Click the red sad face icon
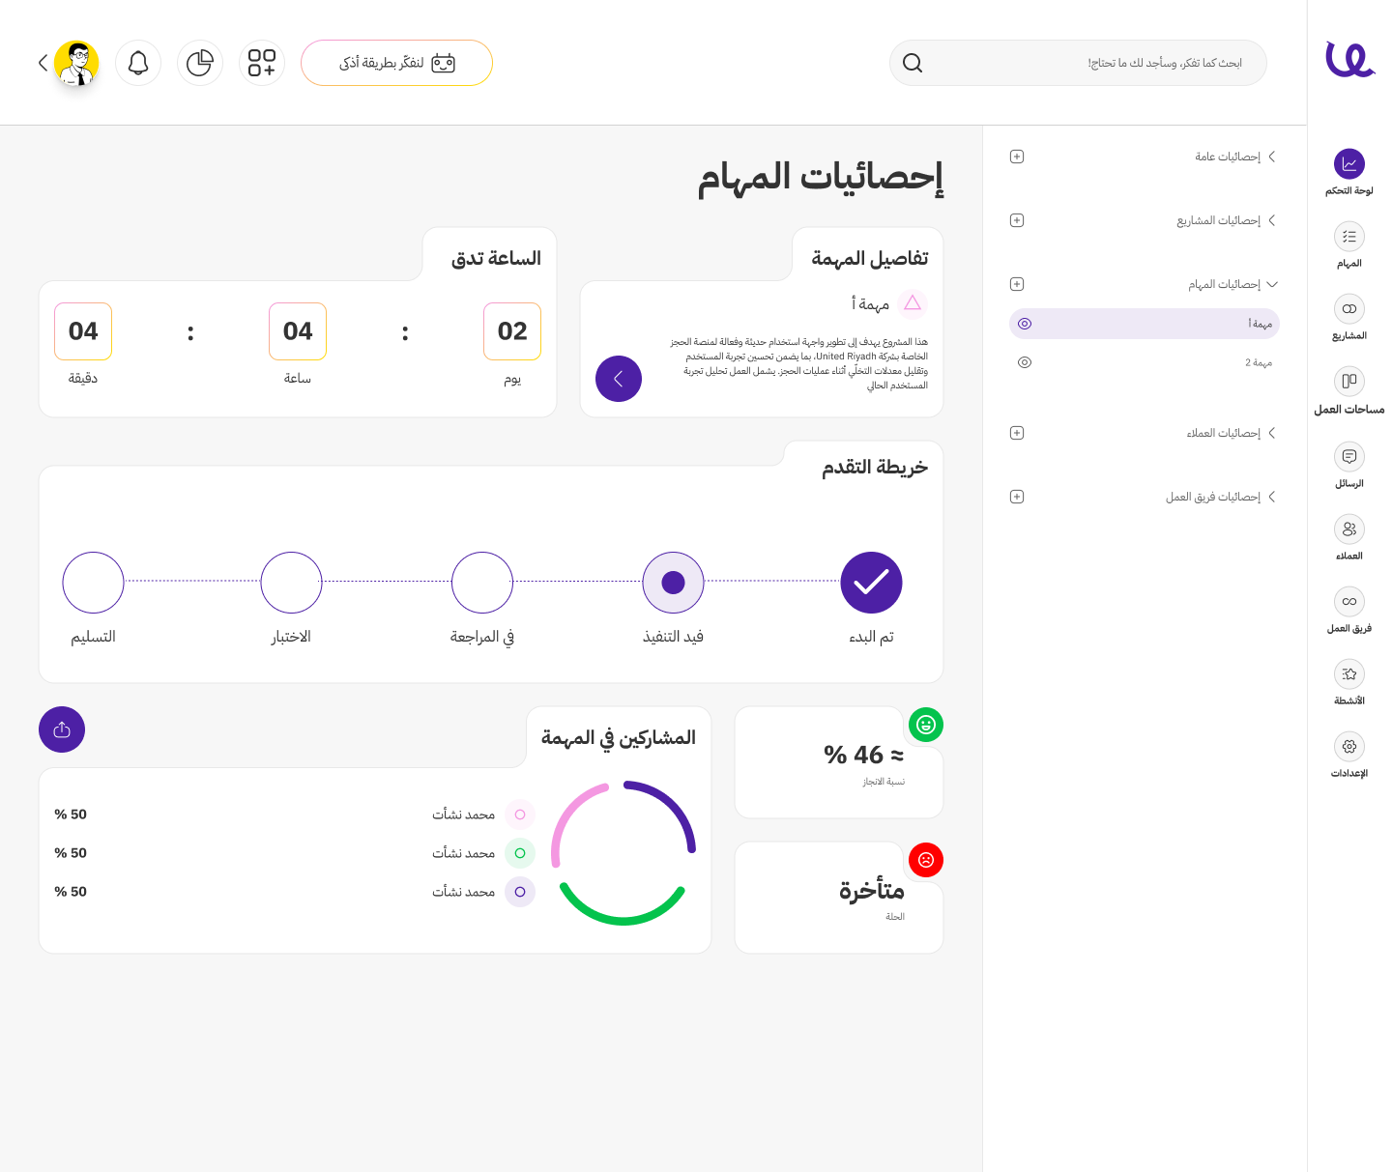The width and height of the screenshot is (1392, 1172). tap(926, 860)
